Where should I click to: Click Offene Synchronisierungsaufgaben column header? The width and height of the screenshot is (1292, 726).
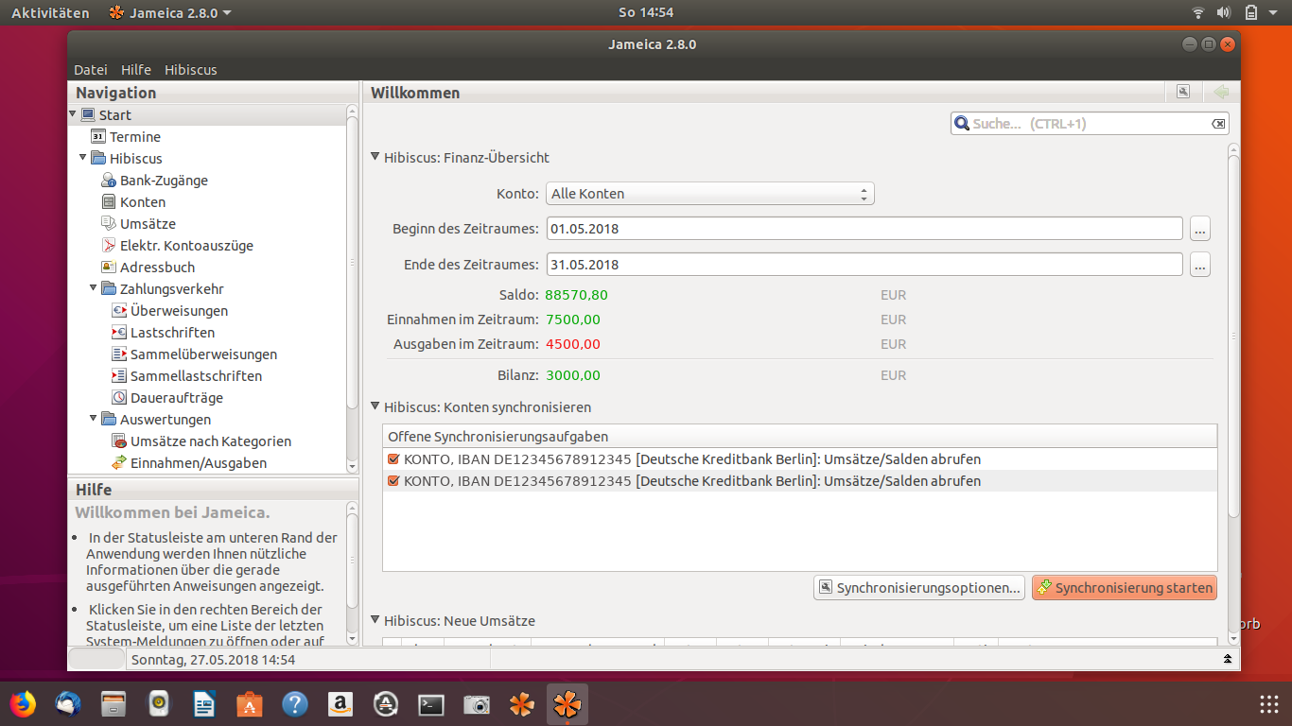[x=799, y=437]
